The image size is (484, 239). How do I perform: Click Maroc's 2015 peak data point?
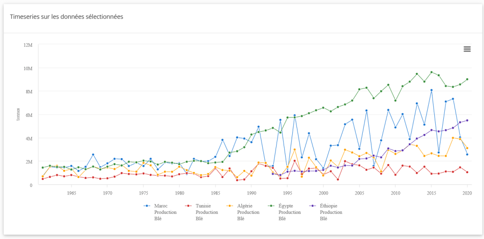click(431, 90)
